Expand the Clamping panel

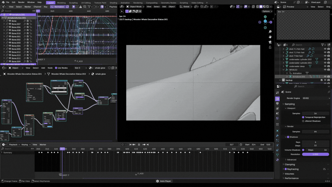pyautogui.click(x=290, y=164)
